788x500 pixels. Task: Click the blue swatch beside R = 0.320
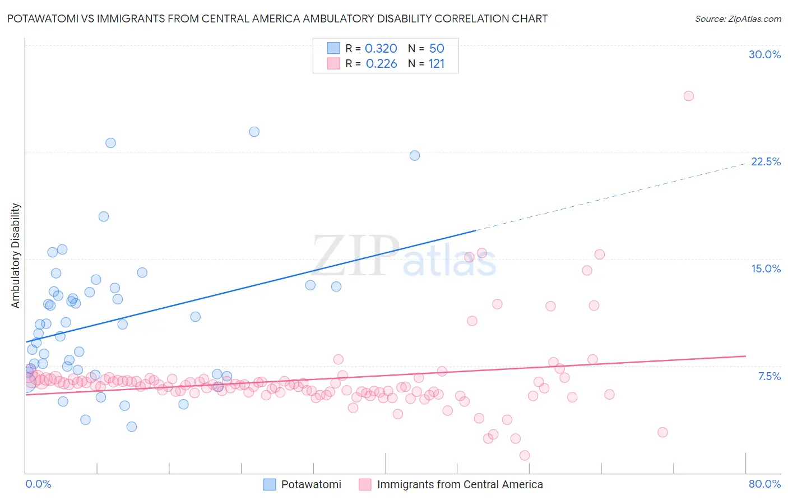333,48
